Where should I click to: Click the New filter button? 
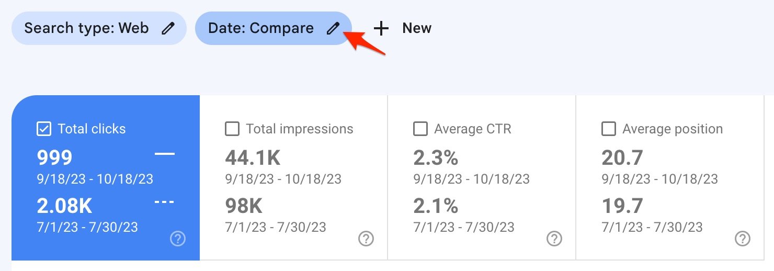click(x=402, y=28)
